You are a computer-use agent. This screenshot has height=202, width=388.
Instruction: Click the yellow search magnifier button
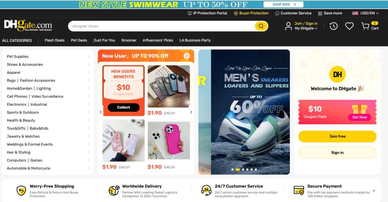coord(261,26)
